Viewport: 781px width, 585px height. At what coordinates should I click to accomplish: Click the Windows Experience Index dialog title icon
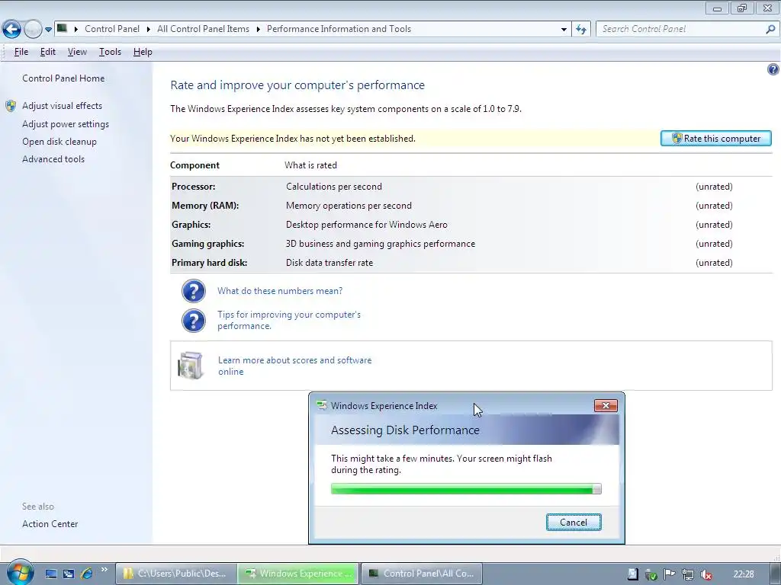pos(322,405)
